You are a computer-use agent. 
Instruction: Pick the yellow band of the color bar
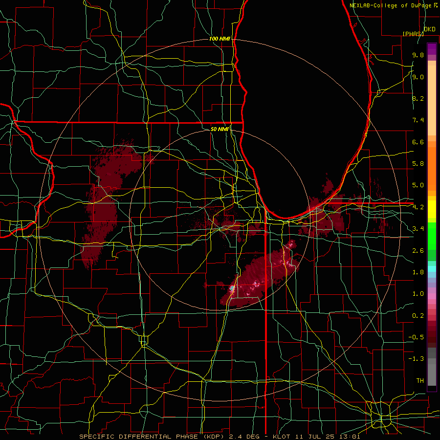coord(432,209)
